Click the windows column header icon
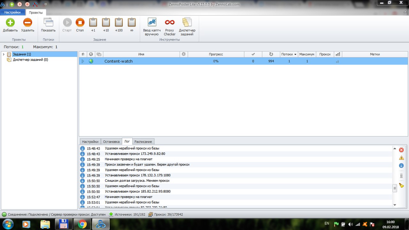This screenshot has height=230, width=409. pos(99,54)
